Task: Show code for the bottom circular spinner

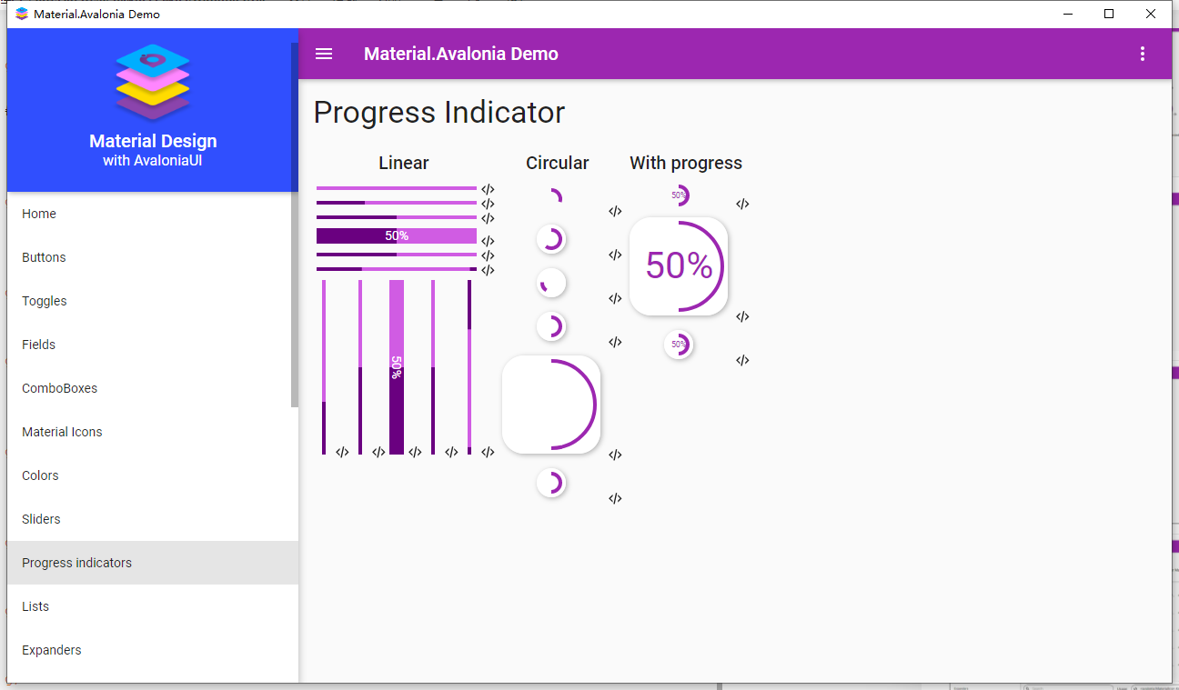Action: coord(615,499)
